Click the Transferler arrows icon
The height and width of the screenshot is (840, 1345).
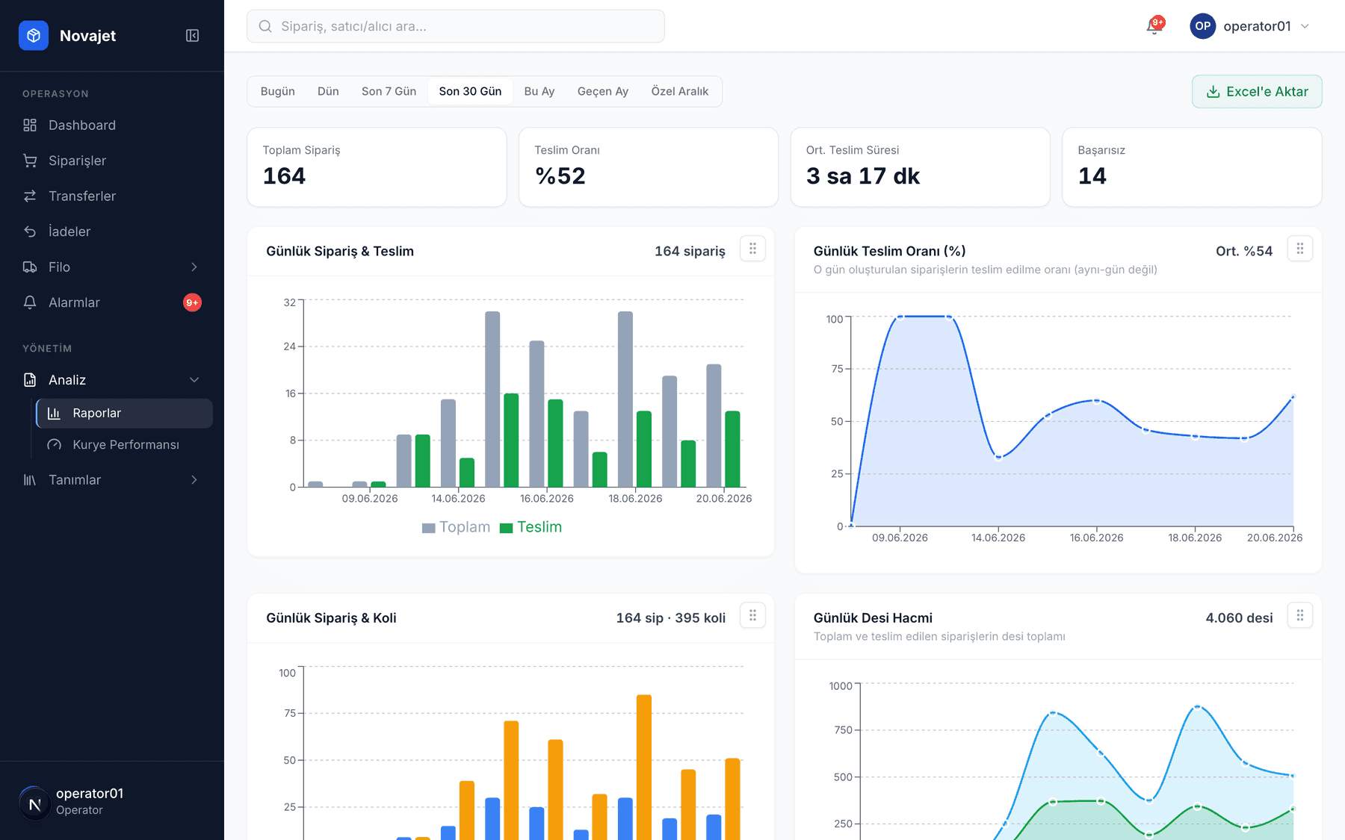pyautogui.click(x=30, y=196)
